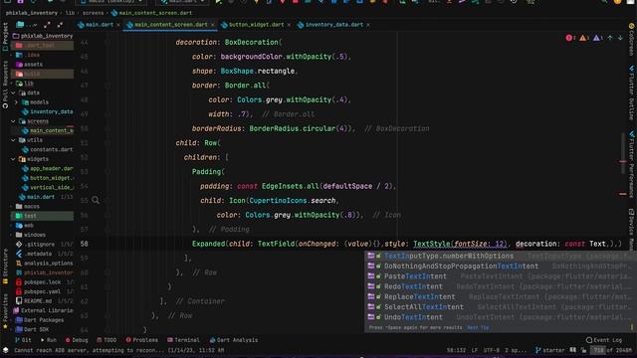Open the Git tool window
This screenshot has height=358, width=637.
[23, 340]
